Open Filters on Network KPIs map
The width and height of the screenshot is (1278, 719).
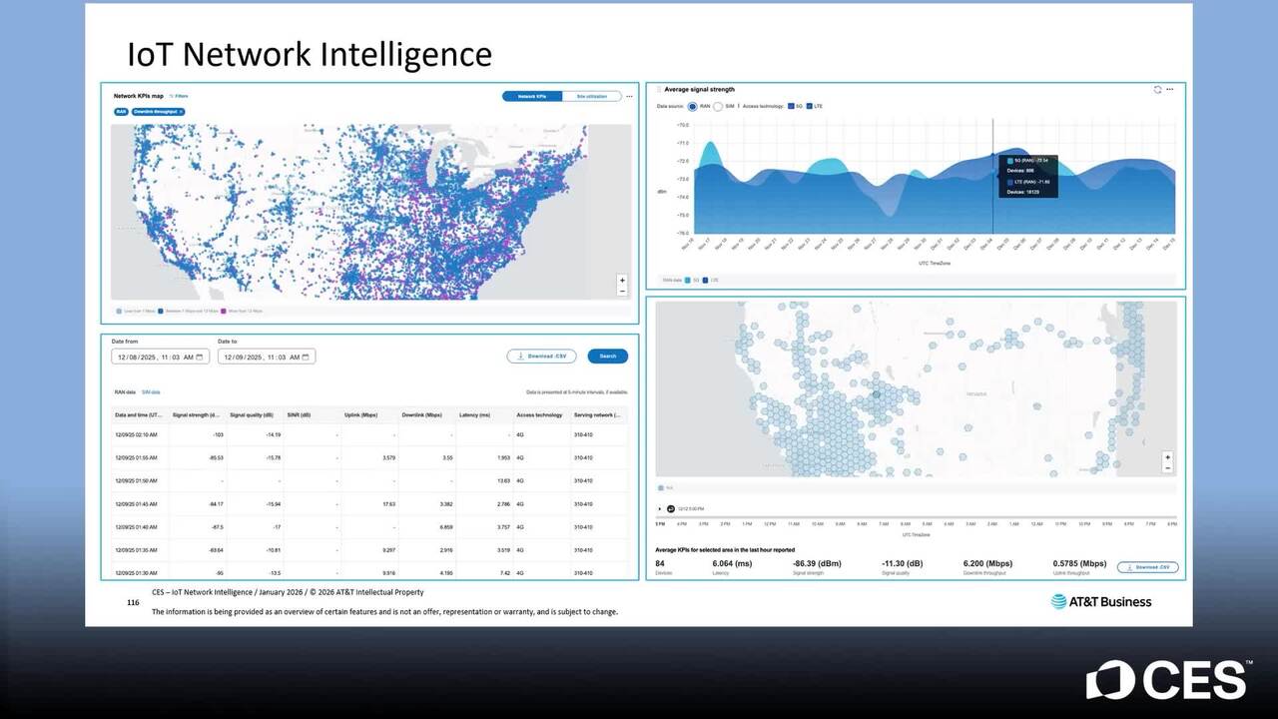click(x=179, y=96)
